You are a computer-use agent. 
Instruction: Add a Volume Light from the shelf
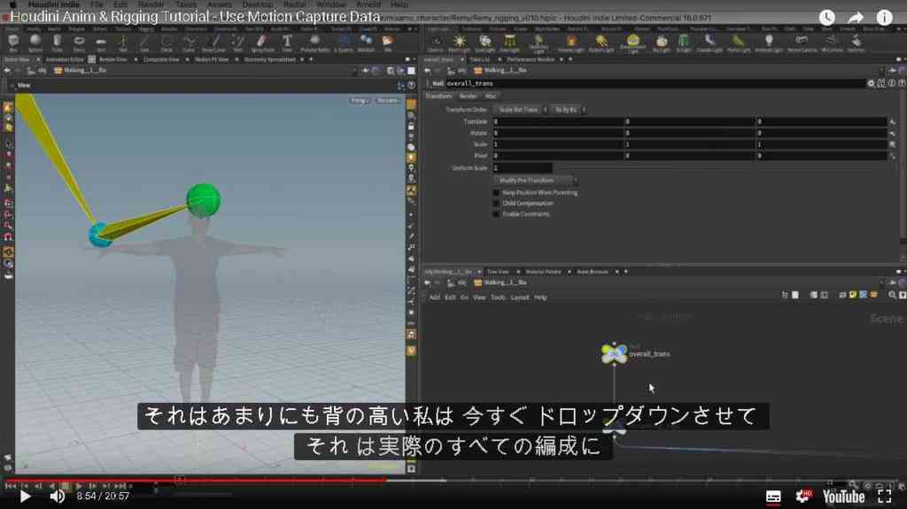point(571,42)
